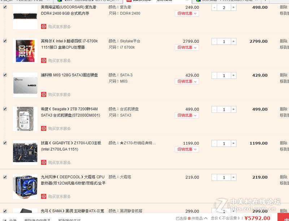This screenshot has width=289, height=221.
Task: Open 技嘉 Z170X-UD3 product title link
Action: (71, 146)
